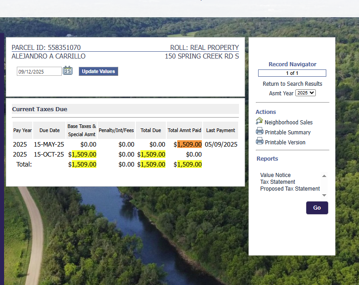Click the '1 of 1' record navigator box
Screen dimensions: 359x285
point(292,73)
